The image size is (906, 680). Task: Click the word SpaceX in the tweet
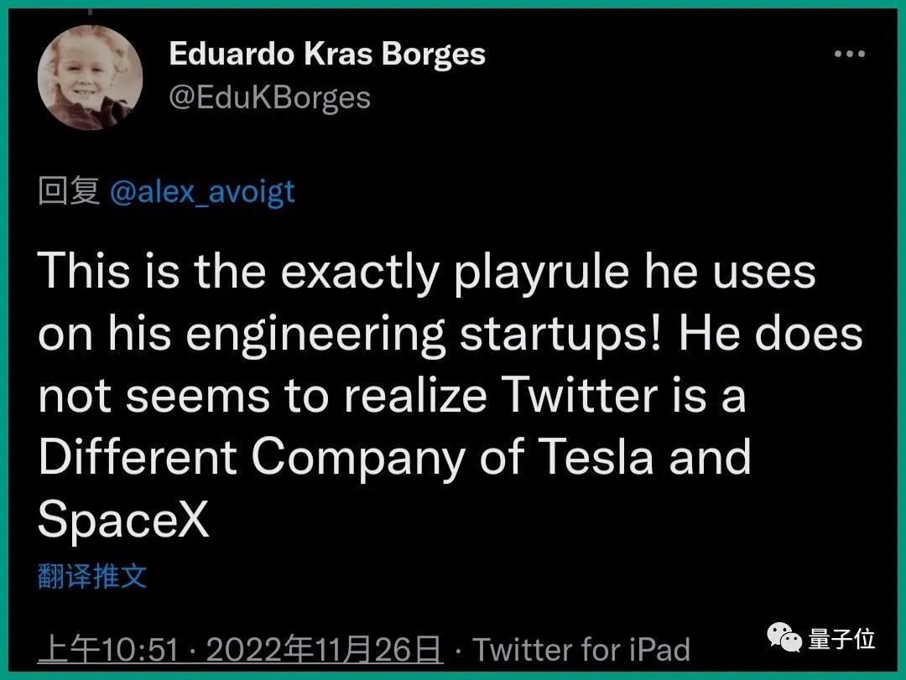(123, 520)
